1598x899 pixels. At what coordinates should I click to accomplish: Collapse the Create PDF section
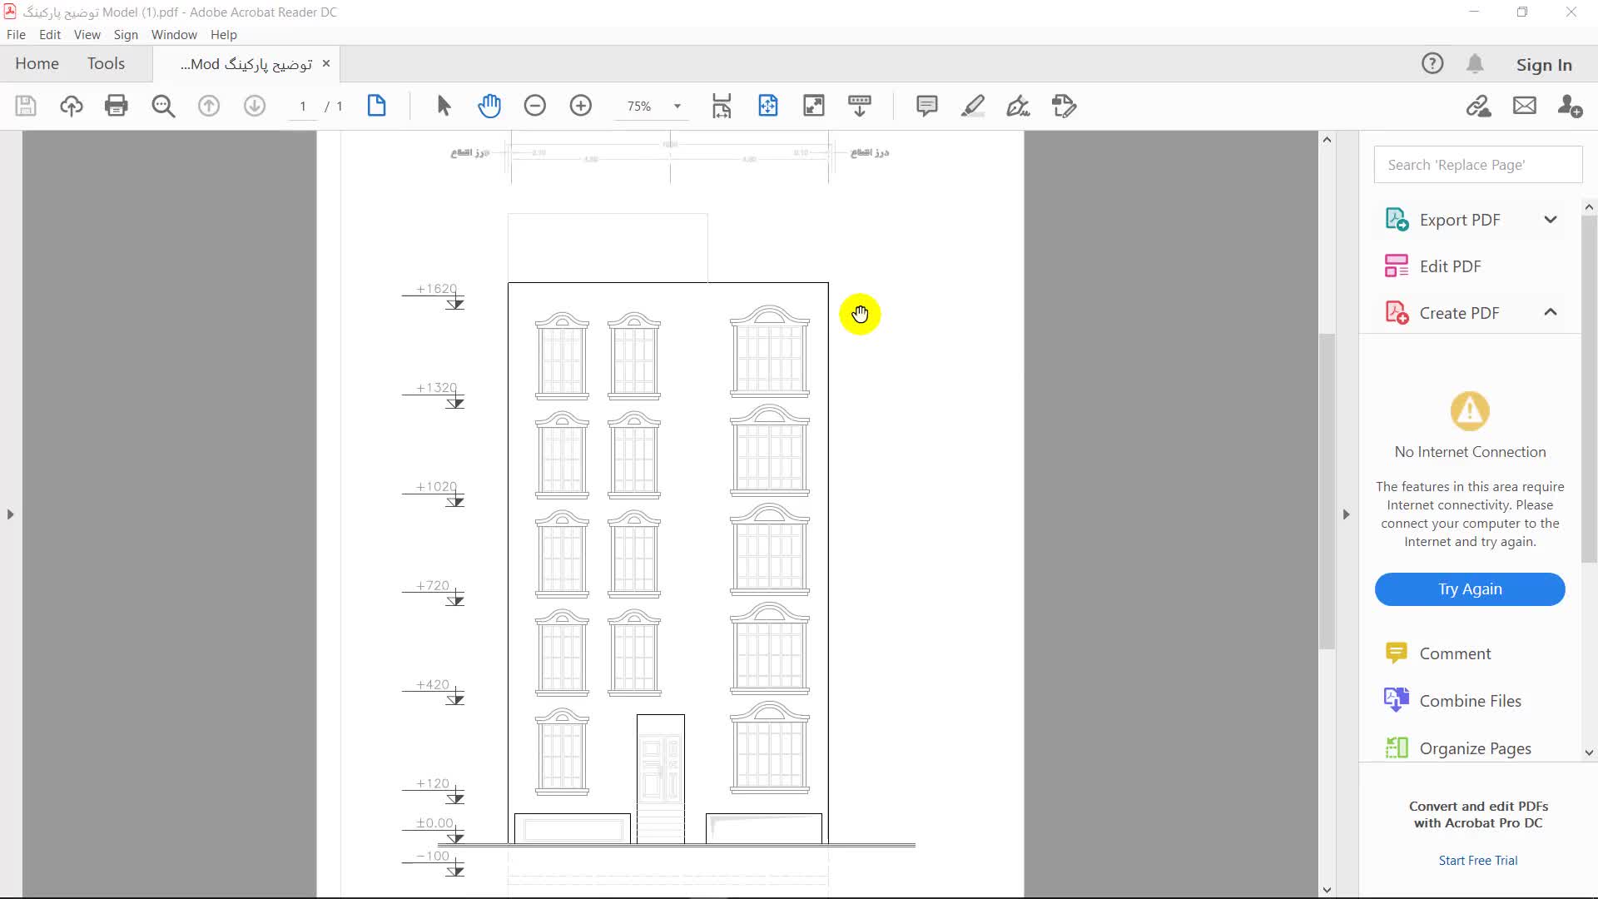(x=1550, y=312)
